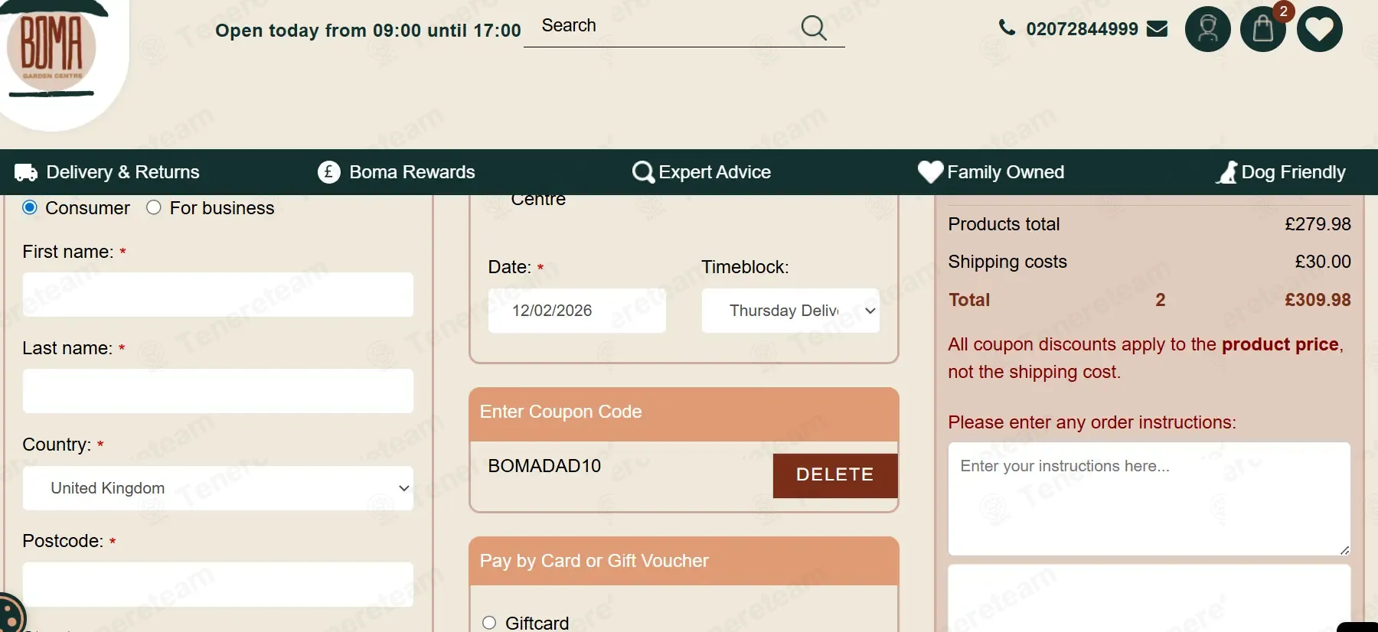
Task: Click the search magnifier icon
Action: click(813, 28)
